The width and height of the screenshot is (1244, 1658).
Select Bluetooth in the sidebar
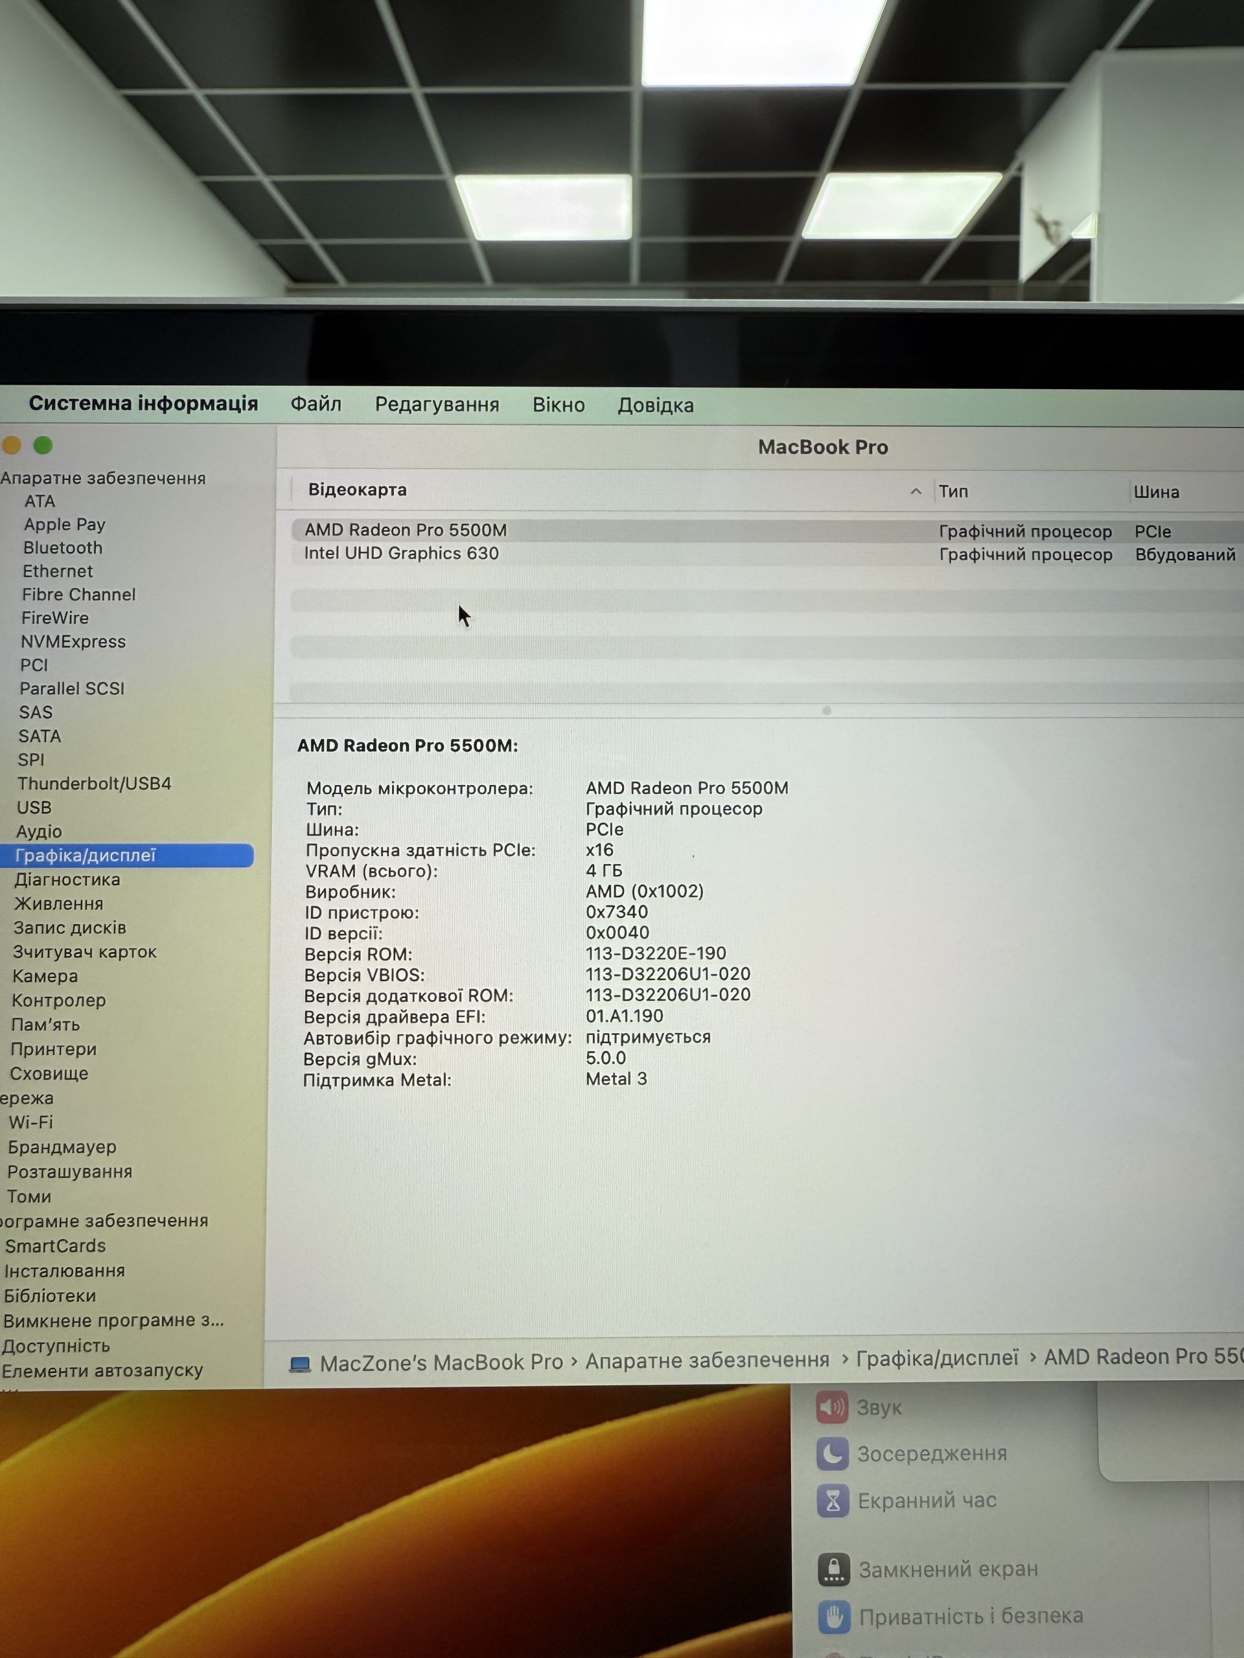tap(63, 548)
